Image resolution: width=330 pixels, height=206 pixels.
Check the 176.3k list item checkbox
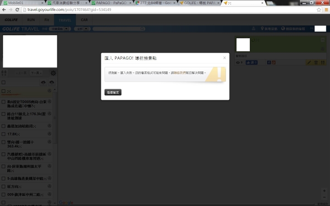(x=4, y=114)
